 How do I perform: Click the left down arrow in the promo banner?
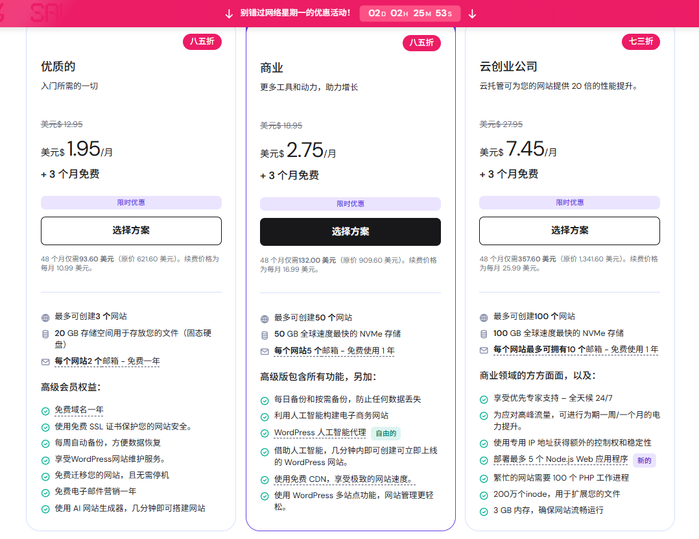tap(229, 14)
